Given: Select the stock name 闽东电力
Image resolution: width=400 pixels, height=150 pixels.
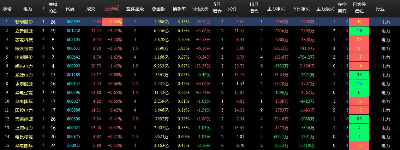Looking at the screenshot, I should pos(24,66).
